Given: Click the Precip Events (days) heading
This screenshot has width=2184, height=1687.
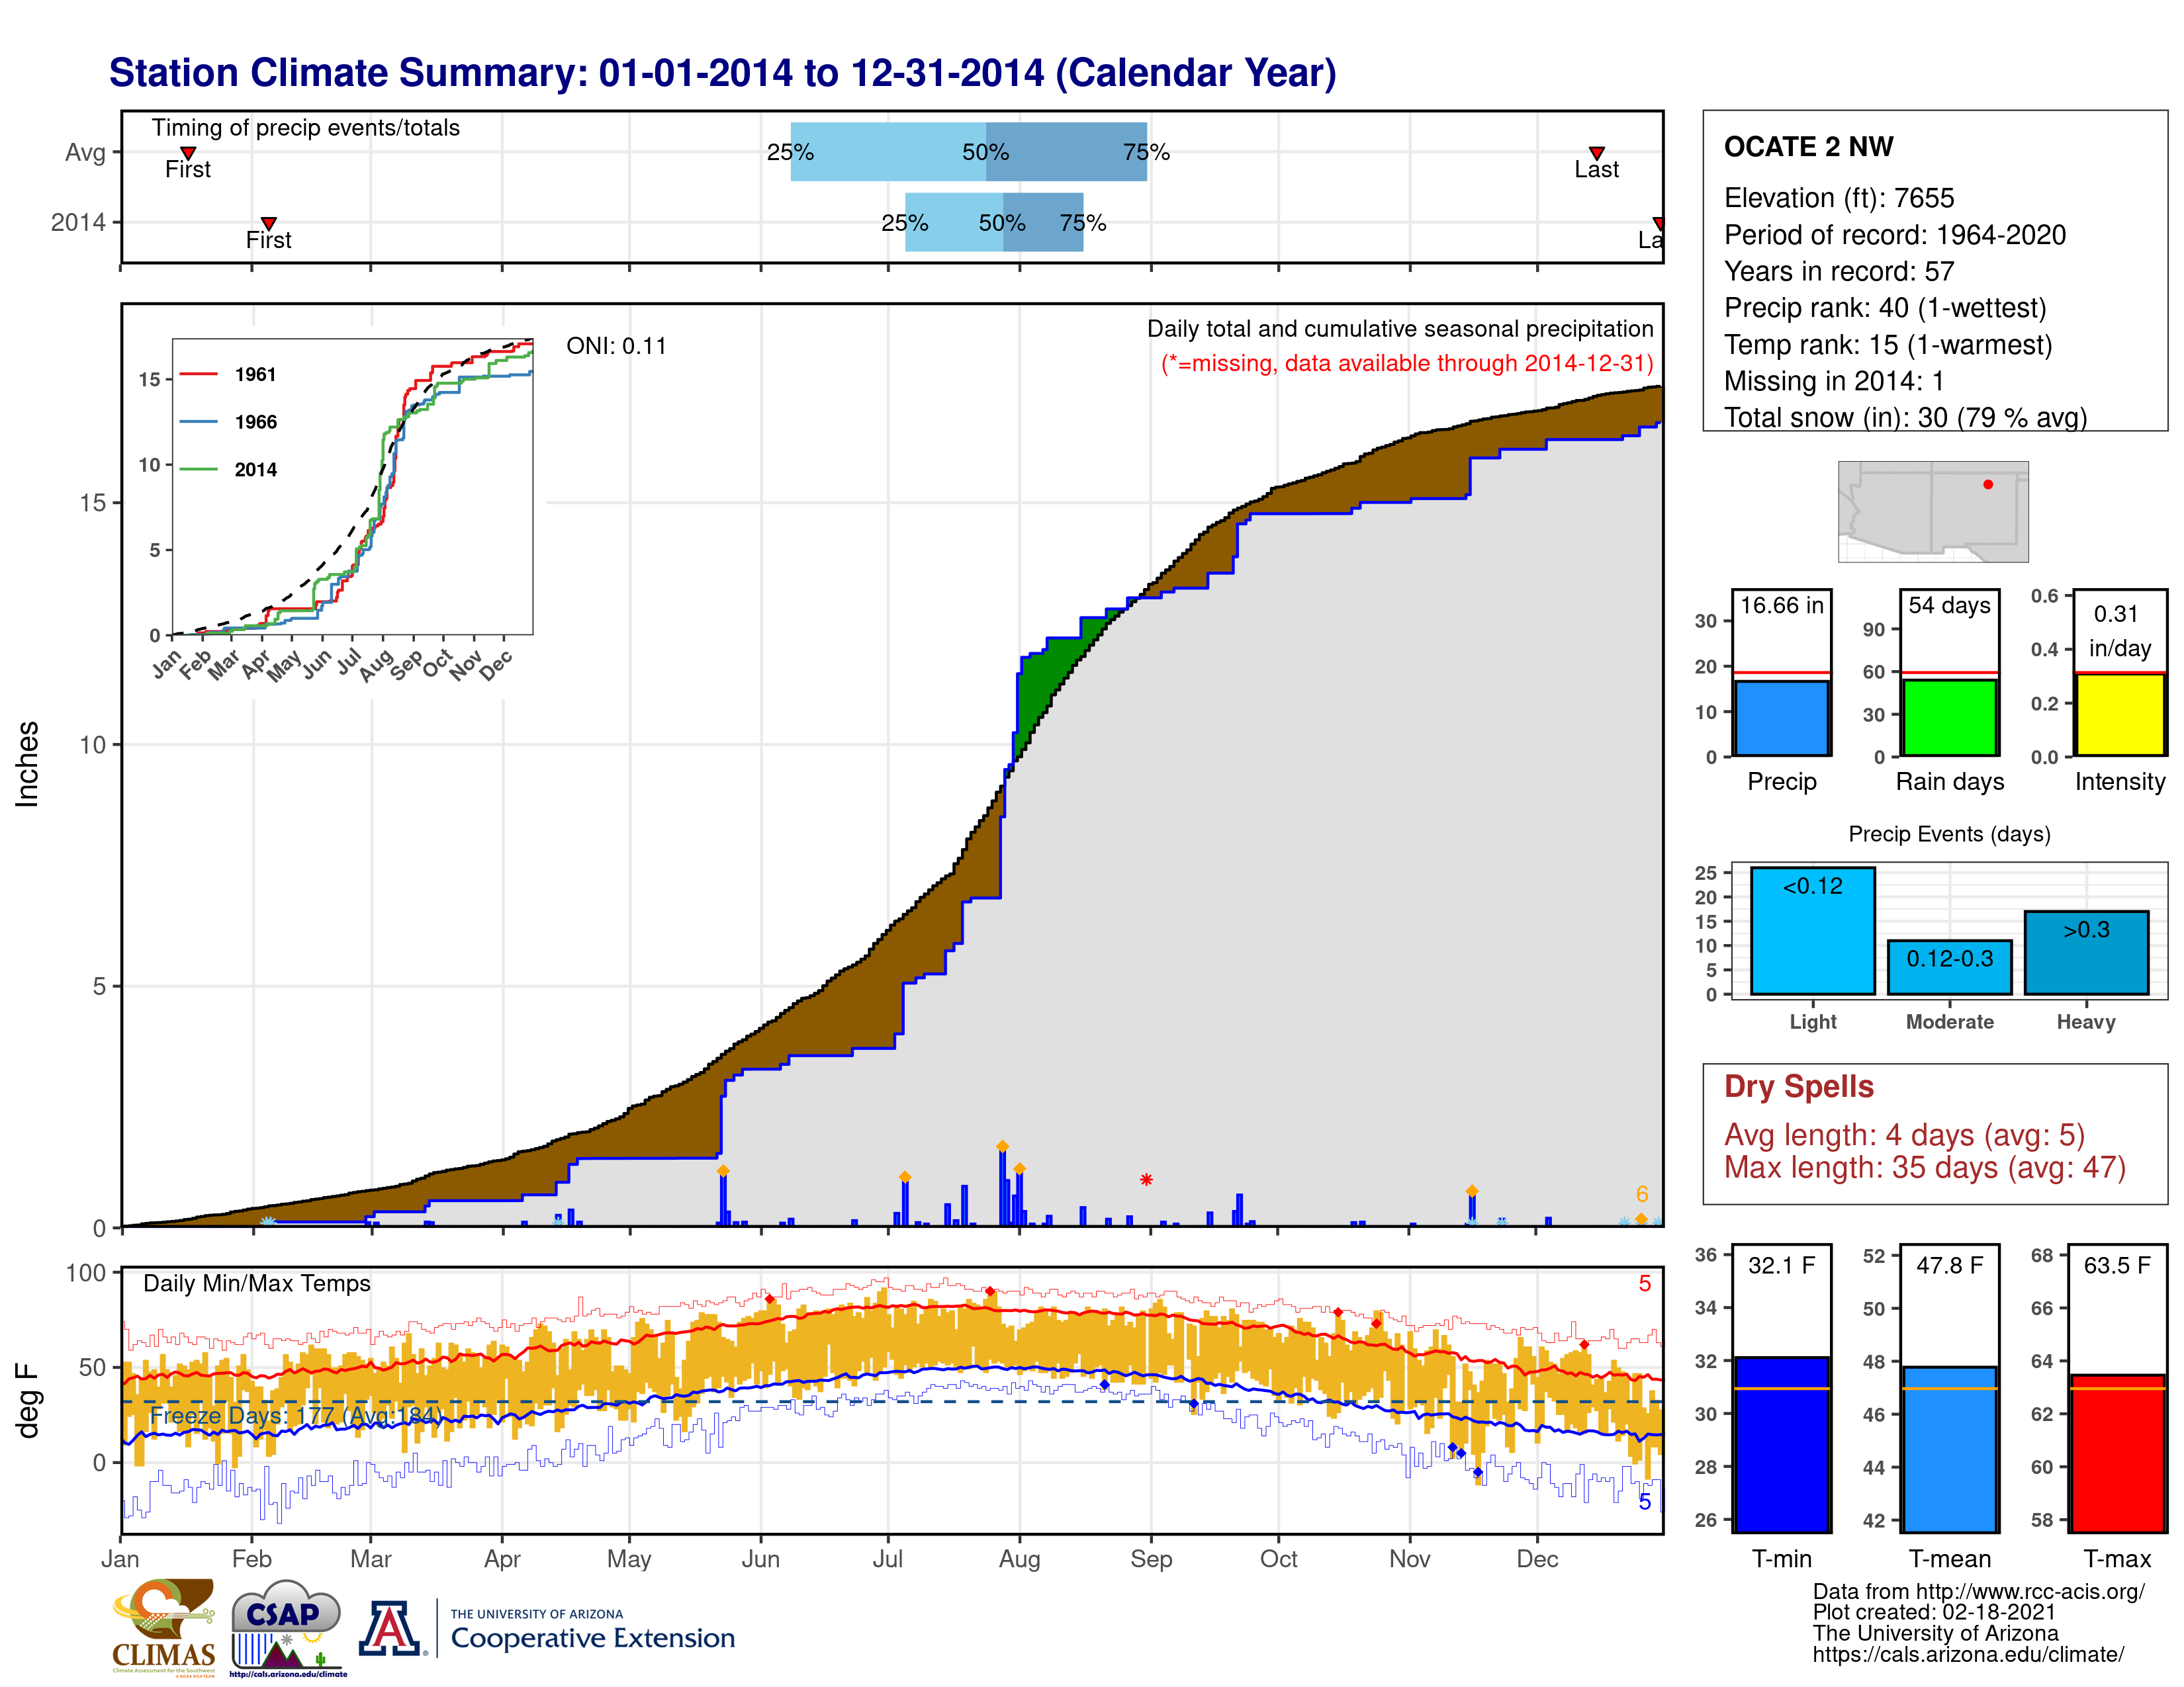Looking at the screenshot, I should click(1950, 834).
